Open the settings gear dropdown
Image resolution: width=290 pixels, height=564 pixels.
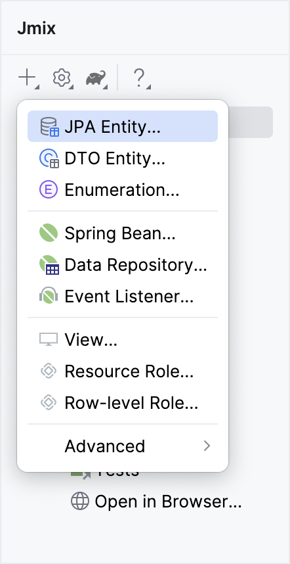point(62,78)
